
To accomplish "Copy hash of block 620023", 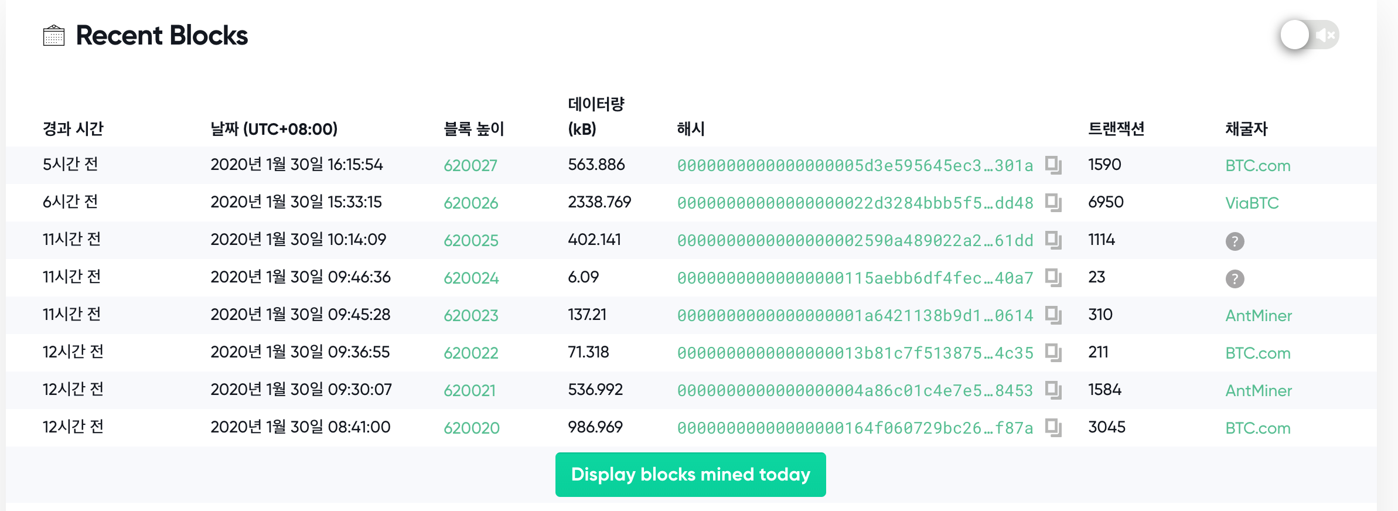I will click(1053, 315).
